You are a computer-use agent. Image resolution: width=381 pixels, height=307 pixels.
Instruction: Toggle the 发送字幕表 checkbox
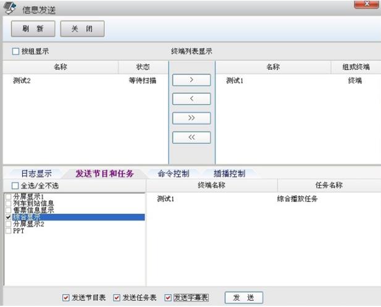(x=167, y=298)
